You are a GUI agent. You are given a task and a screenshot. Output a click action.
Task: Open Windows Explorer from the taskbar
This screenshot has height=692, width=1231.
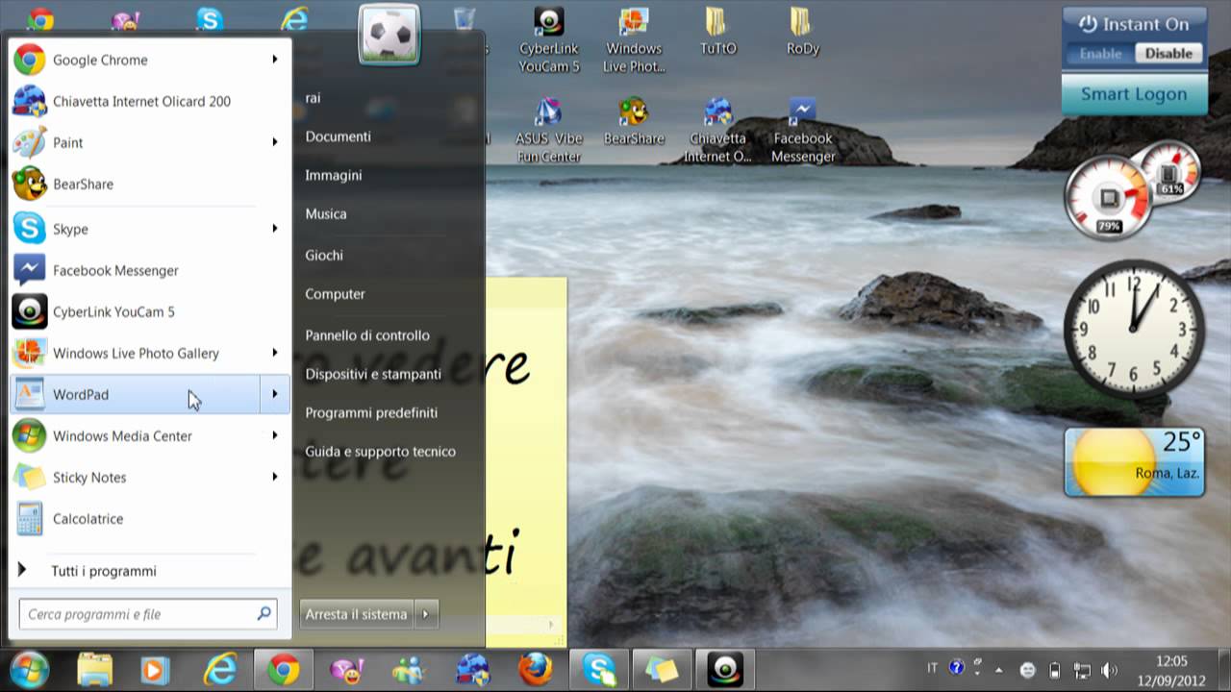coord(94,669)
